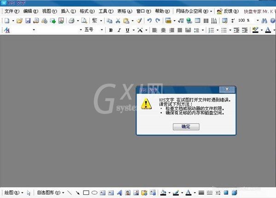The width and height of the screenshot is (276, 198).
Task: Toggle numbered list formatting
Action: [x=211, y=30]
